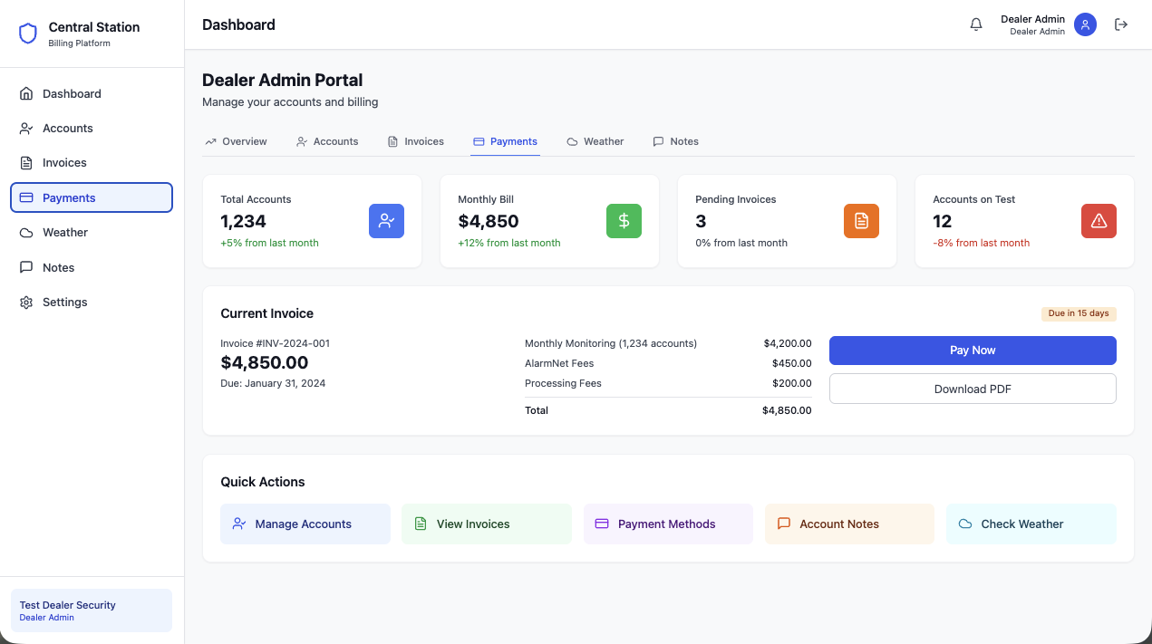Click the blue Total Accounts users icon
This screenshot has width=1152, height=644.
click(x=386, y=221)
